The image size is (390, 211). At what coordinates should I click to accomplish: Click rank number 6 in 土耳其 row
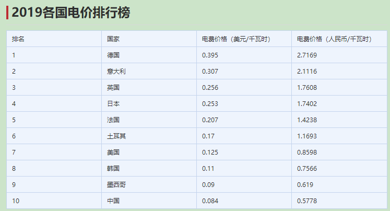[x=14, y=136]
